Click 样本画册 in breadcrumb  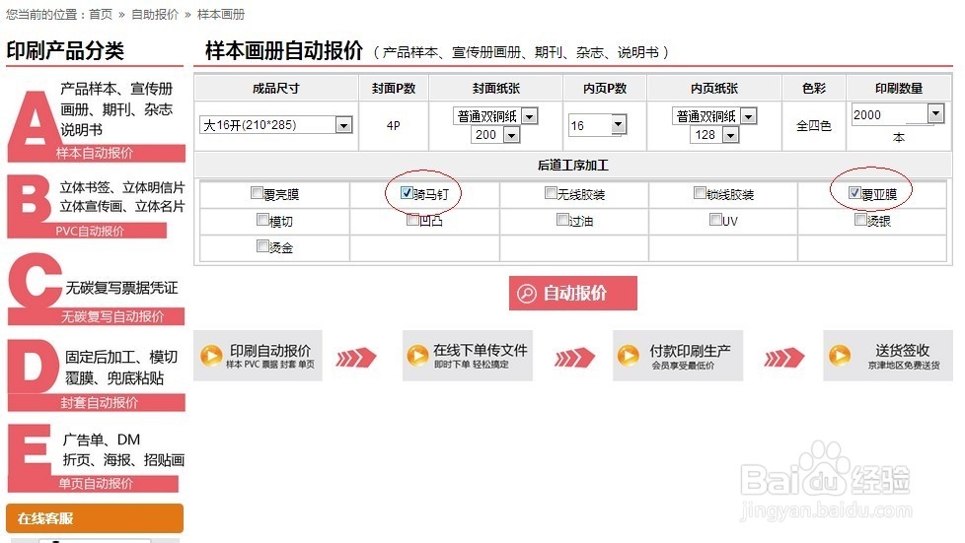[221, 14]
